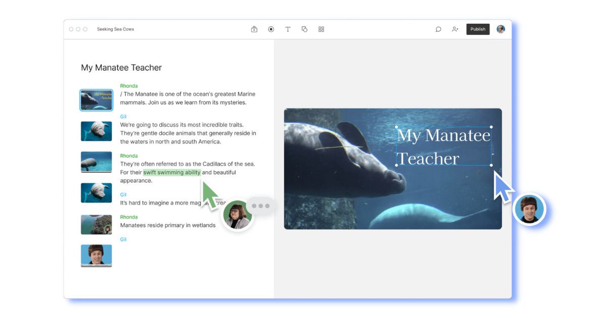Select the Shapes tool icon
This screenshot has width=607, height=318.
tap(305, 29)
